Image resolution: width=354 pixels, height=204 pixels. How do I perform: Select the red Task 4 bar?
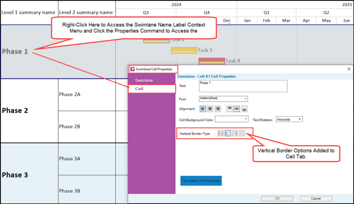[212, 61]
